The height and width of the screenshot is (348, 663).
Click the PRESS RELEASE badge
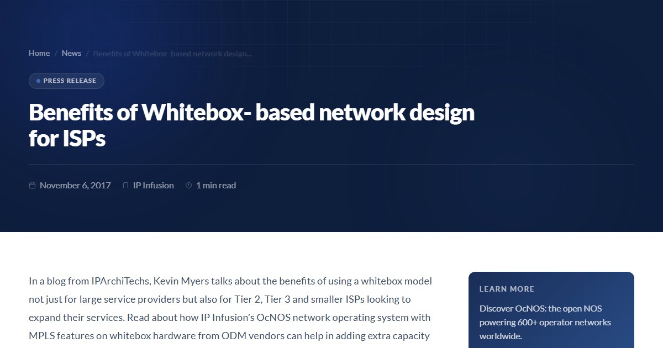[x=66, y=81]
